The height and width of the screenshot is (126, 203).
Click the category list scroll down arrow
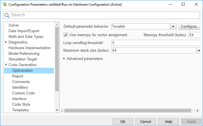click(x=57, y=110)
